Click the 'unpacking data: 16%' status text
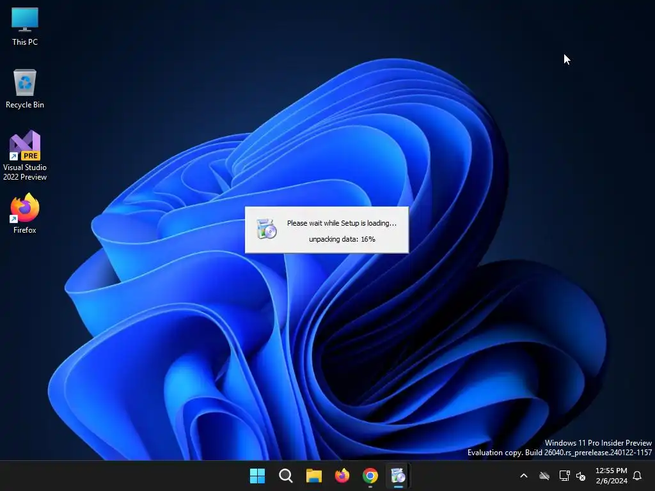Viewport: 655px width, 491px height. 342,239
